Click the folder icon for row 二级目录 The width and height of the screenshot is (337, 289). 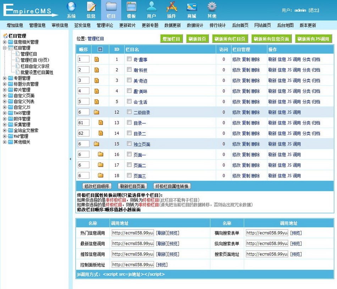click(96, 112)
